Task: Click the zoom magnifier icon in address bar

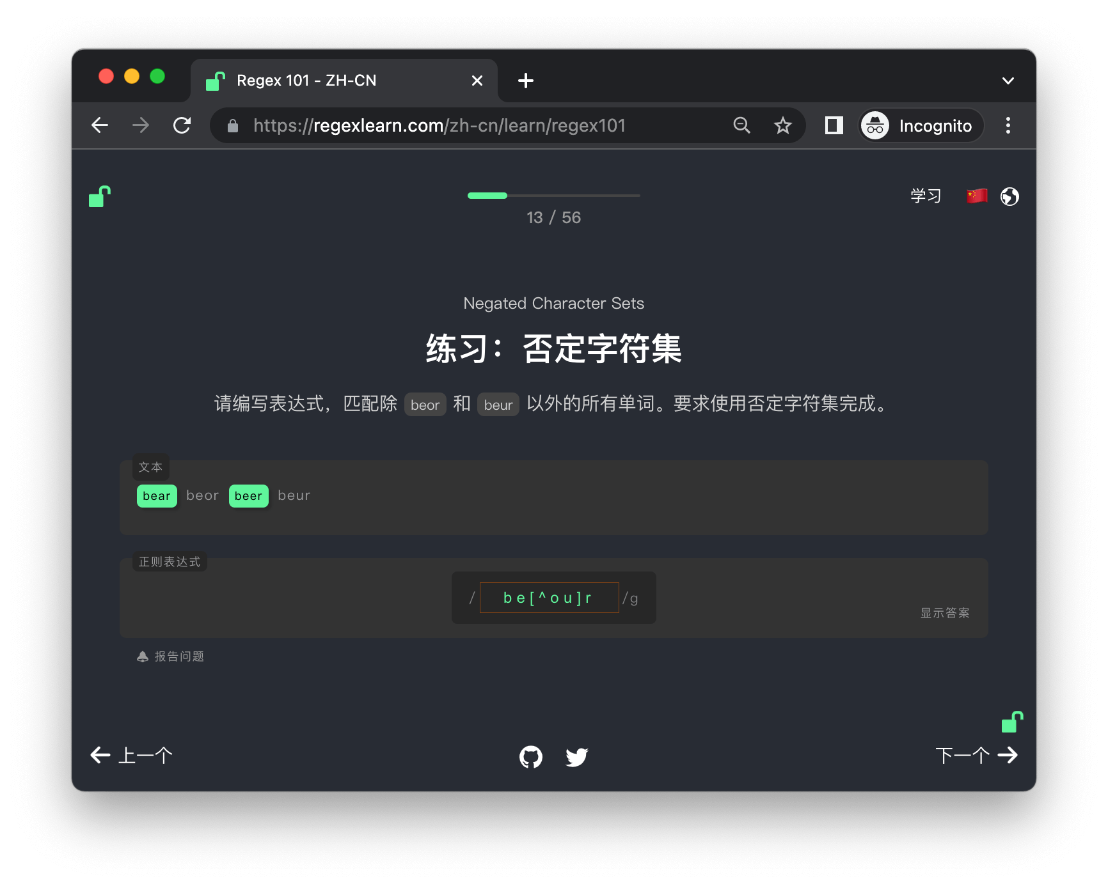Action: point(742,125)
